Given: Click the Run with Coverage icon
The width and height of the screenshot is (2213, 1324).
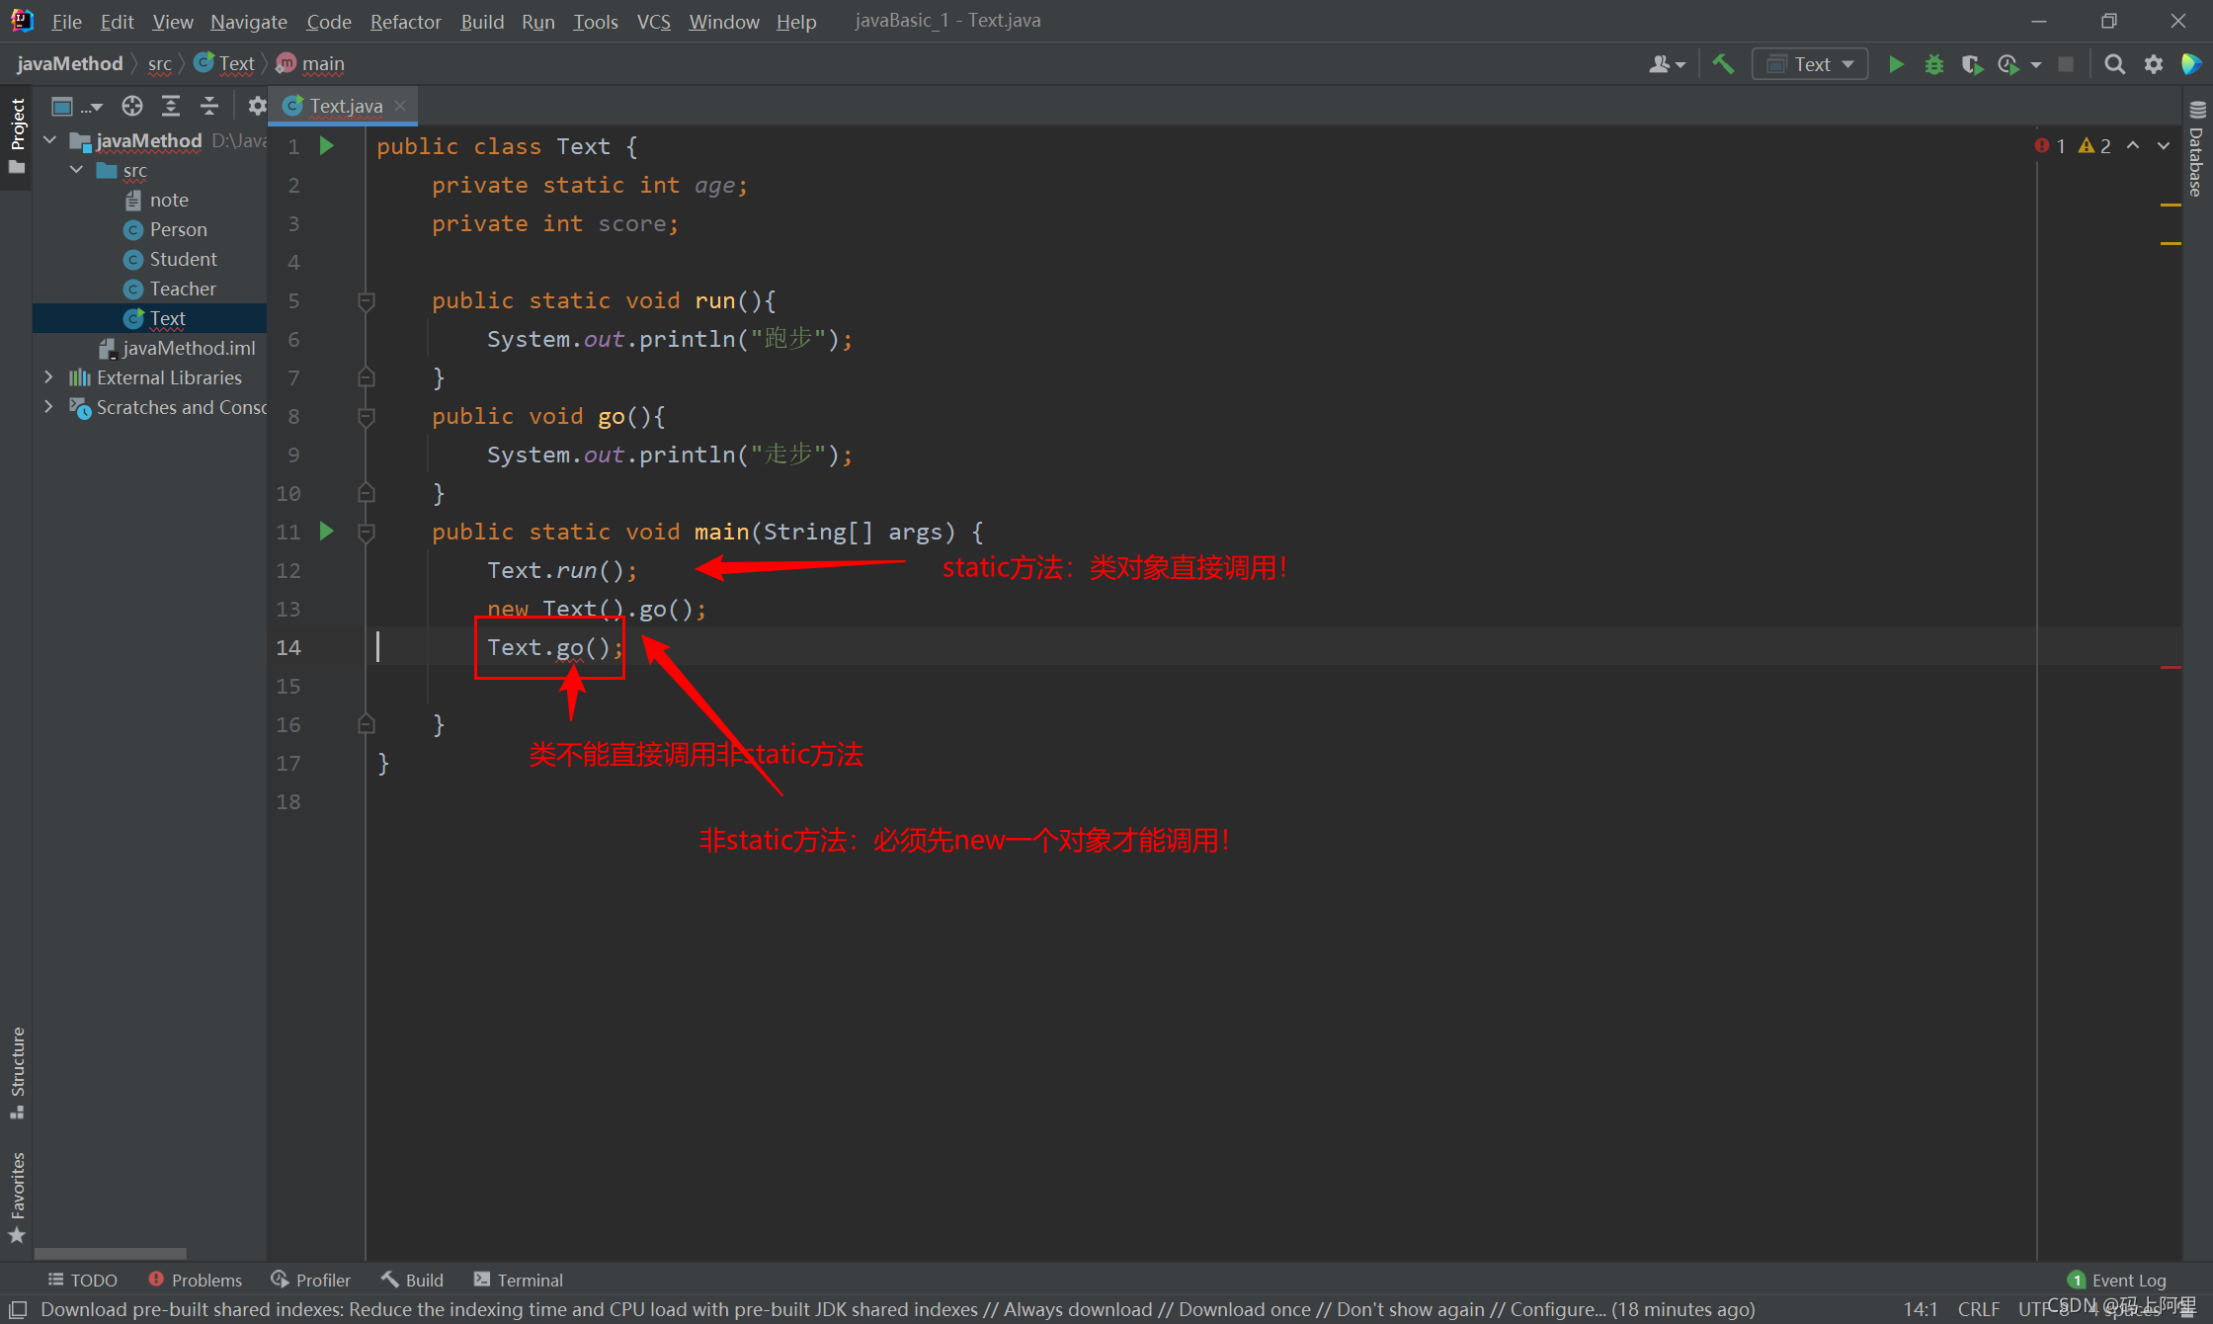Looking at the screenshot, I should point(1972,64).
